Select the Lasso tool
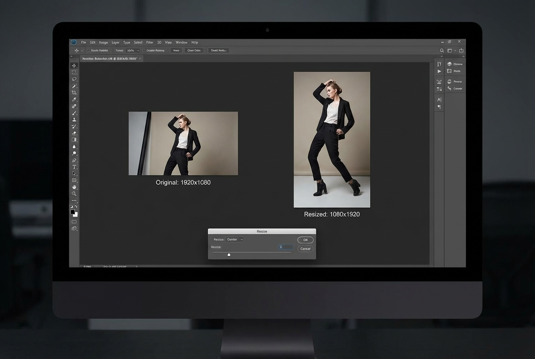The image size is (535, 359). (x=74, y=79)
